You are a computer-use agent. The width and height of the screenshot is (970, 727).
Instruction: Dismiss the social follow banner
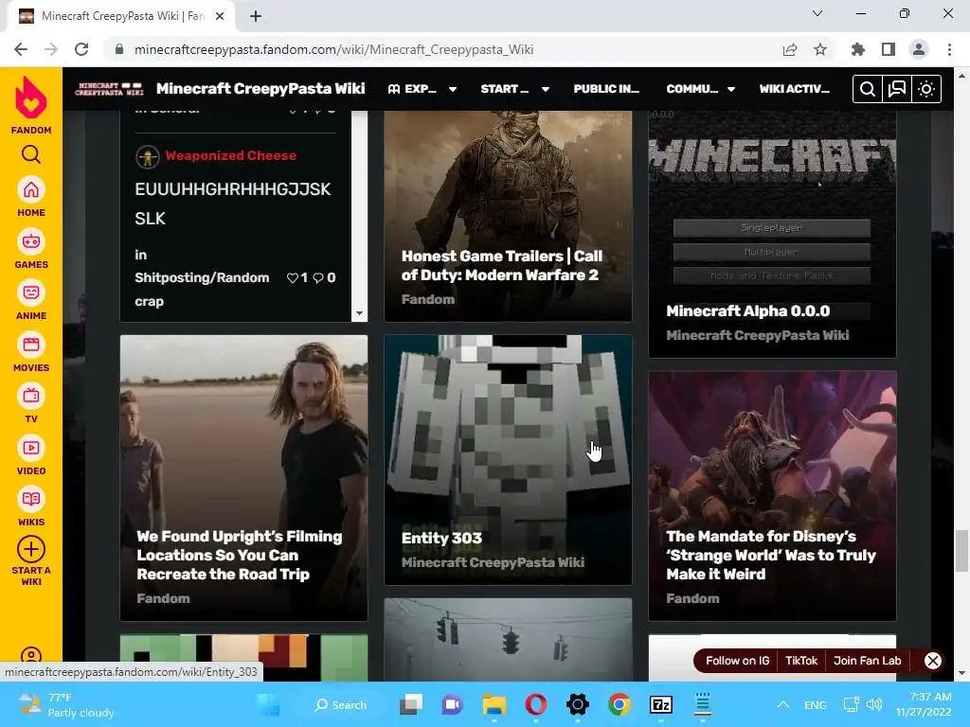[933, 661]
